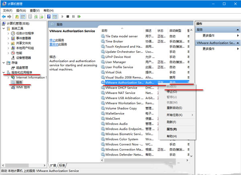Viewport: 241px width, 175px height.
Task: Click the Pause Service toolbar icon
Action: coord(73,17)
